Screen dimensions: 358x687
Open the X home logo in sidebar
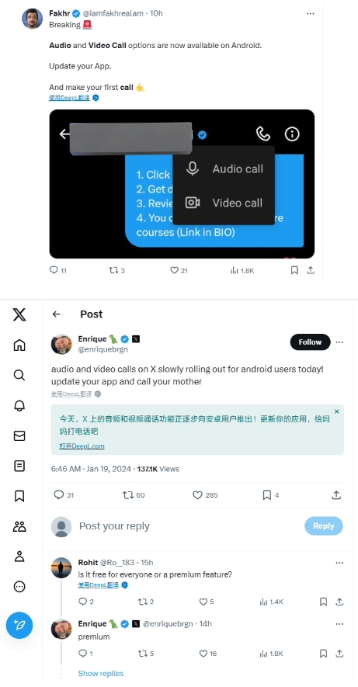[19, 314]
